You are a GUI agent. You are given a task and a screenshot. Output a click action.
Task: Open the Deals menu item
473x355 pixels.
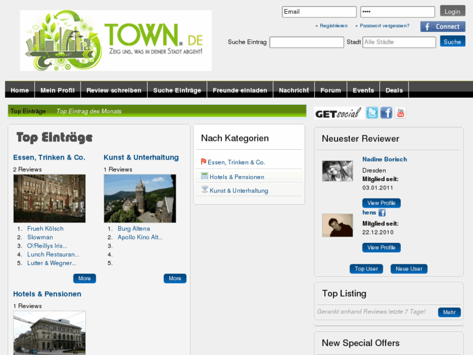394,90
